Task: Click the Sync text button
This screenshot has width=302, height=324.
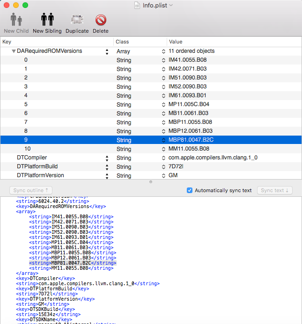Action: pos(275,190)
